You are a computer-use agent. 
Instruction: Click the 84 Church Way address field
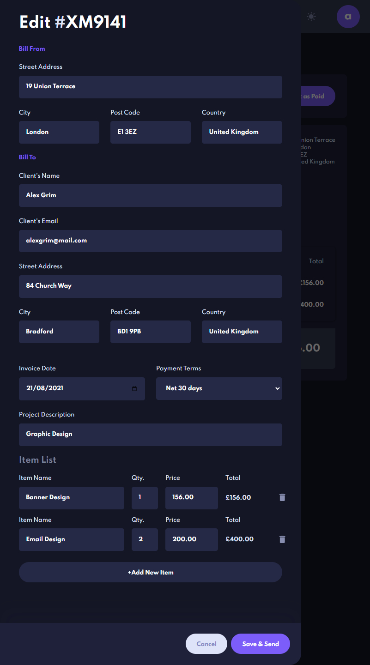point(150,286)
